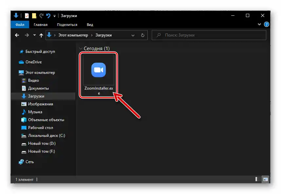Click the Redo icon in the toolbar

[x=42, y=15]
